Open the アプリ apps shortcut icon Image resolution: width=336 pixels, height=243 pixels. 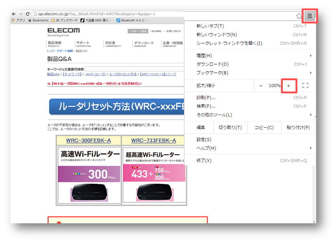18,20
